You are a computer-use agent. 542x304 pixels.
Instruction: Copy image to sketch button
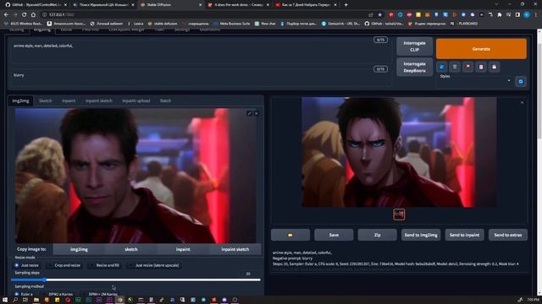coord(131,249)
